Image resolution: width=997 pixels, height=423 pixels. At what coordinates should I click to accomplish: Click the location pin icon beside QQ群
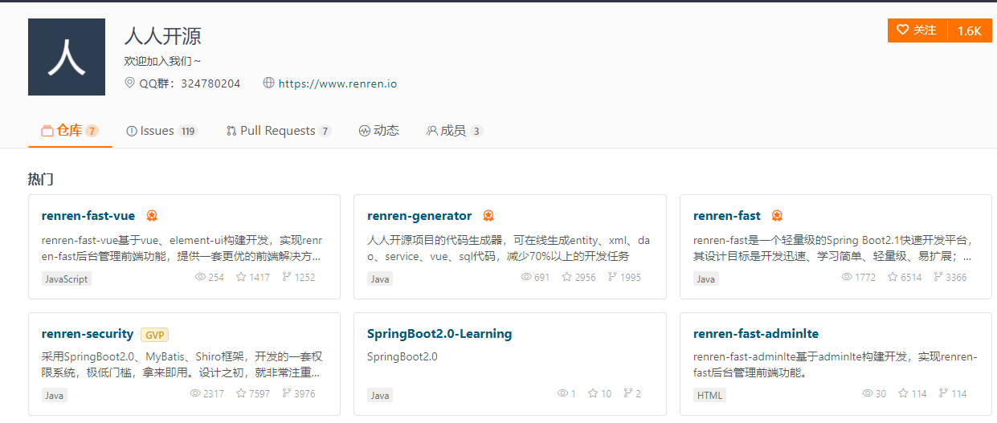(130, 83)
